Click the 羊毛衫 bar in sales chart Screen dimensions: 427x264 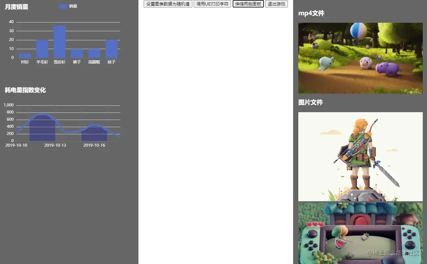point(42,49)
